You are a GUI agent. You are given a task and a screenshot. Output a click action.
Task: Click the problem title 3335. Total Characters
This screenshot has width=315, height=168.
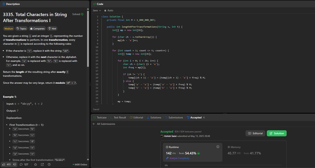coord(35,17)
